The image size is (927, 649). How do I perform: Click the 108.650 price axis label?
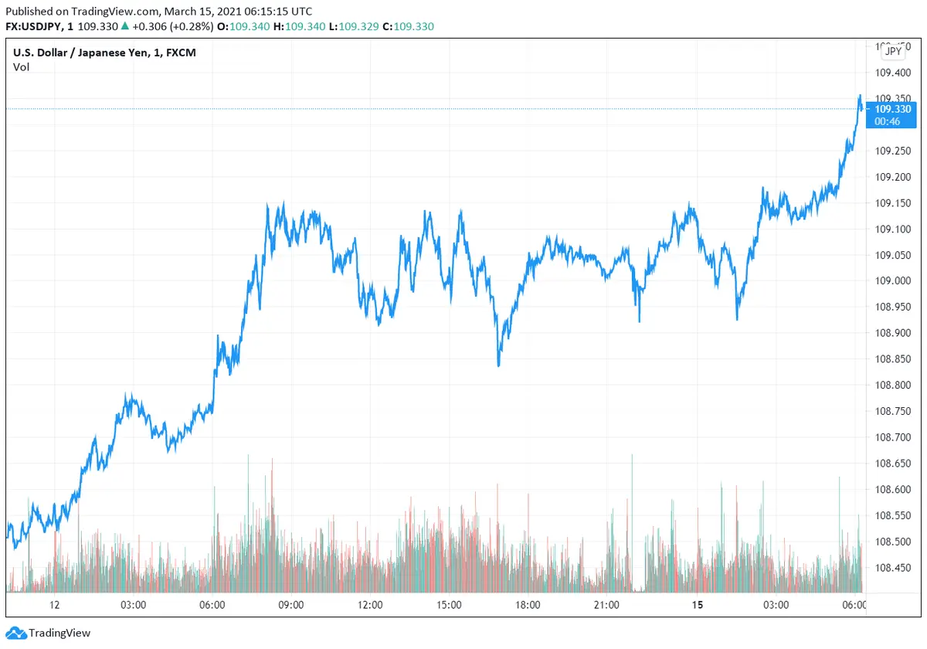[x=892, y=464]
